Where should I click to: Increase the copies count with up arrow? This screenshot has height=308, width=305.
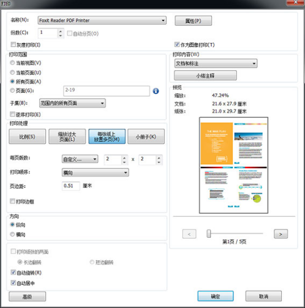pos(61,31)
